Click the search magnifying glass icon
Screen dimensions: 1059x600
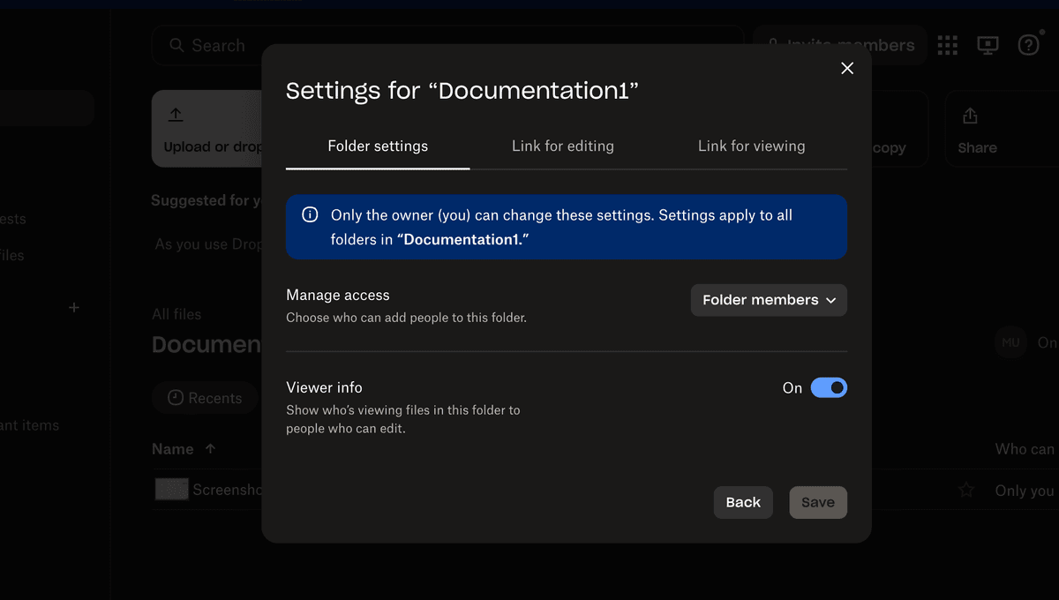(177, 45)
